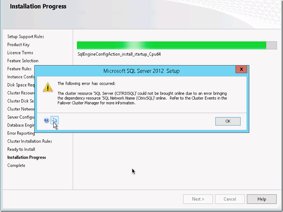Click the Next > button
Image resolution: width=283 pixels, height=212 pixels.
[198, 199]
